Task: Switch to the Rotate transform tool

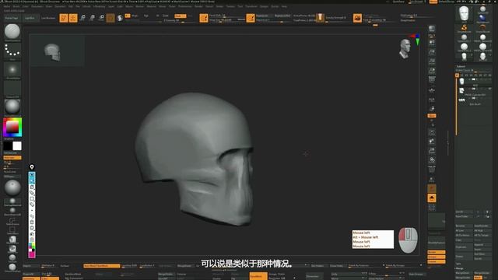Action: [101, 18]
